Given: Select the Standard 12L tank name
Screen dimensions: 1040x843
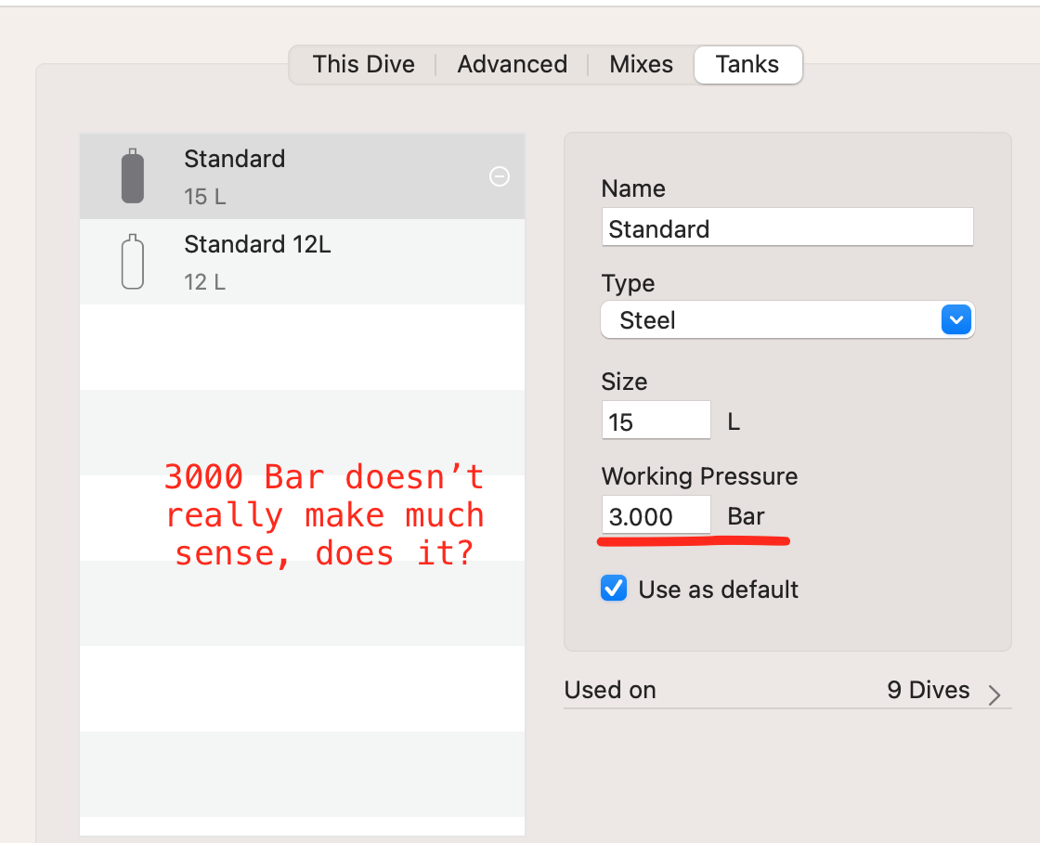Looking at the screenshot, I should pyautogui.click(x=257, y=244).
